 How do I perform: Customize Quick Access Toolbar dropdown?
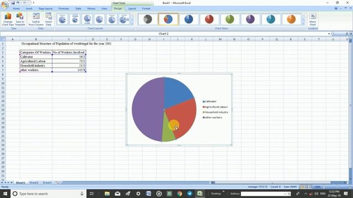coord(34,3)
